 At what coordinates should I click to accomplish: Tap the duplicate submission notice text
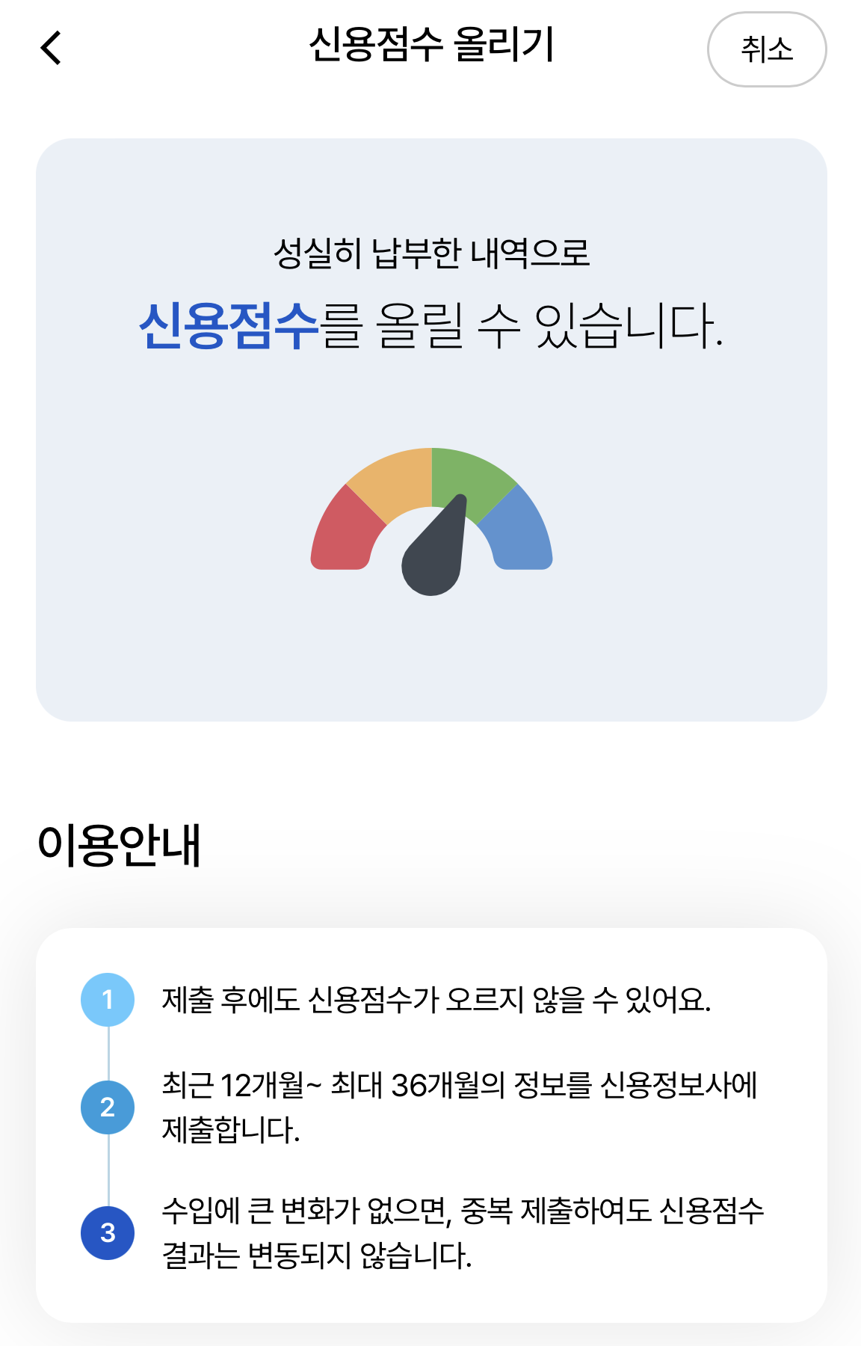pos(463,1233)
